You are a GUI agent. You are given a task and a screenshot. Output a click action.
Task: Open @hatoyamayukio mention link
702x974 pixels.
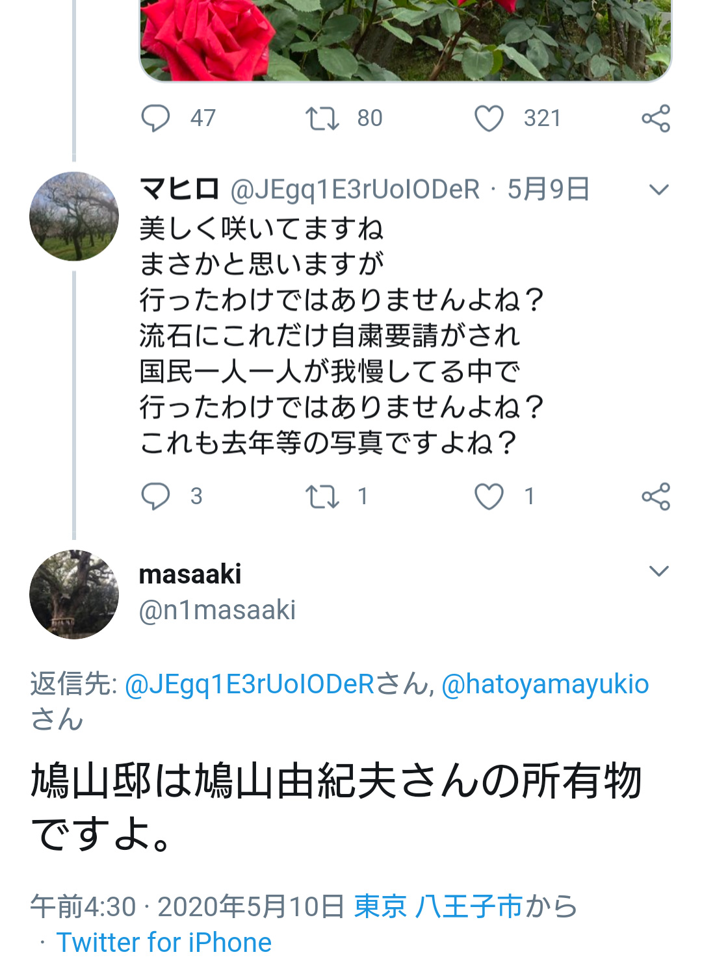point(545,684)
